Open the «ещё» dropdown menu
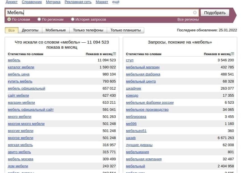The height and width of the screenshot is (173, 247). point(116,2)
